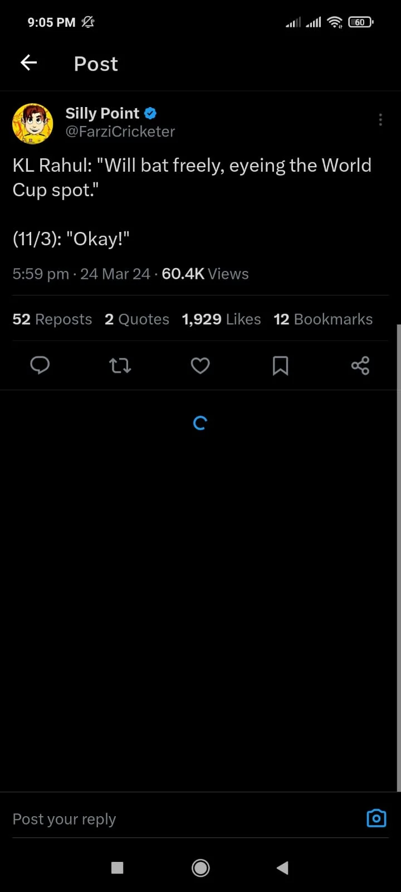
Task: Bookmark this post with the bookmark icon
Action: point(280,366)
